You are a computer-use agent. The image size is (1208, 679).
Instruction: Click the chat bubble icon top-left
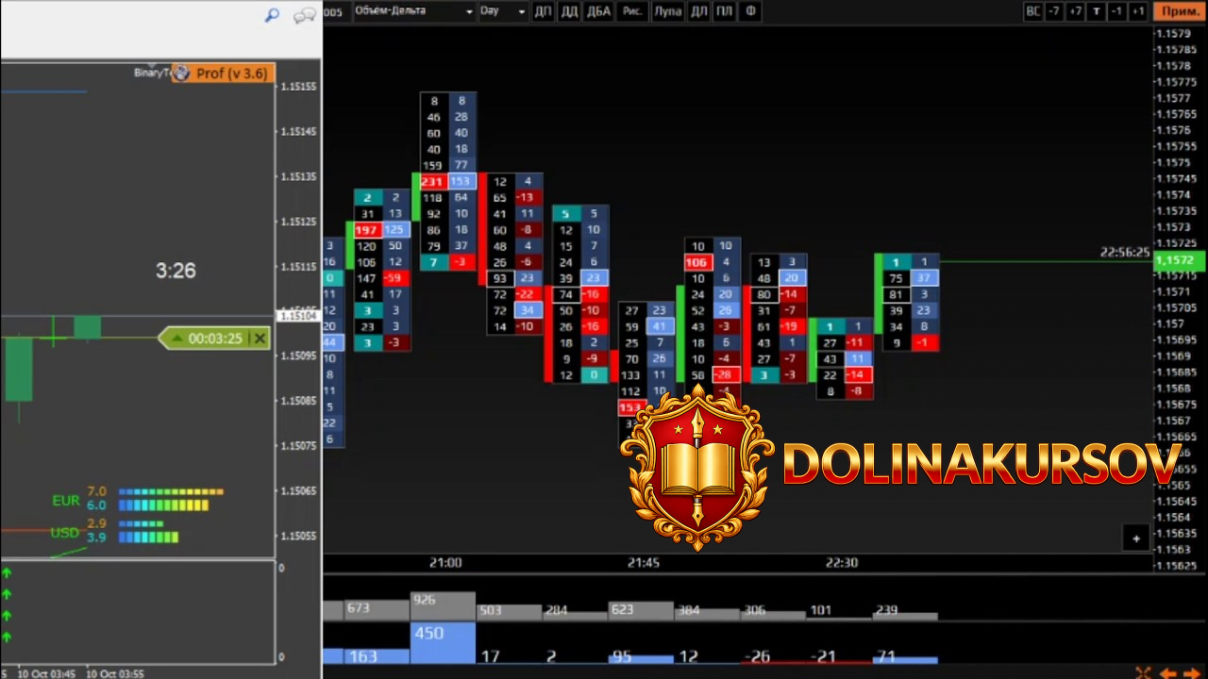(x=303, y=15)
